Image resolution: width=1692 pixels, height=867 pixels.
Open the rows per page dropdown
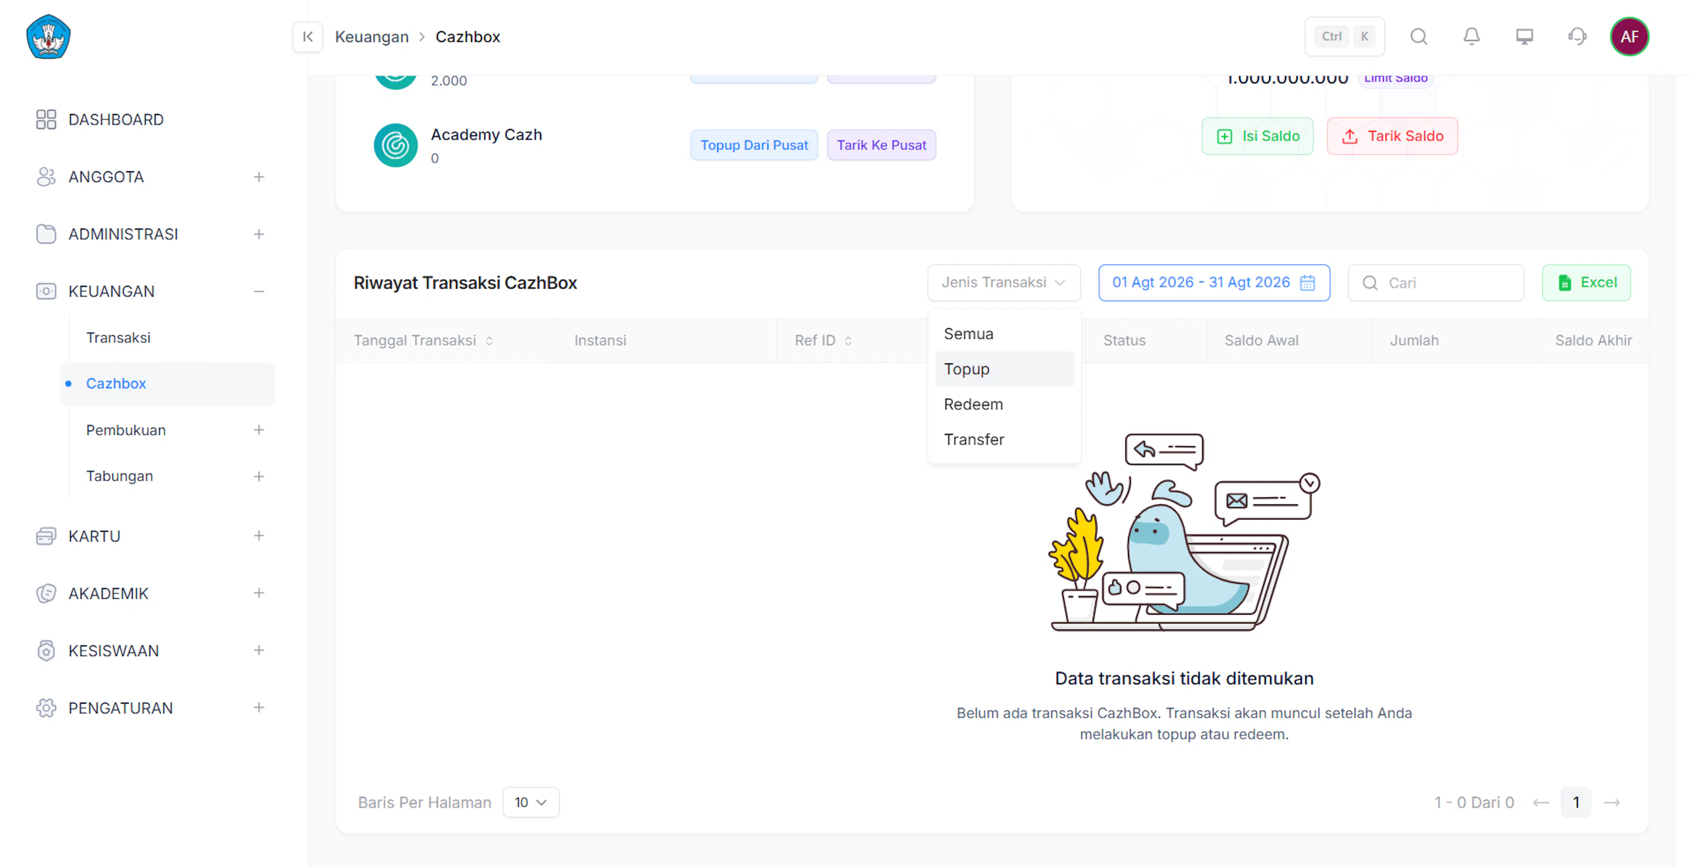(531, 802)
